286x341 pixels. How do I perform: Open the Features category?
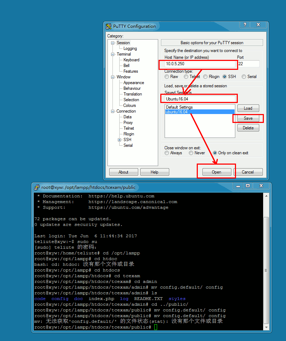pyautogui.click(x=131, y=71)
